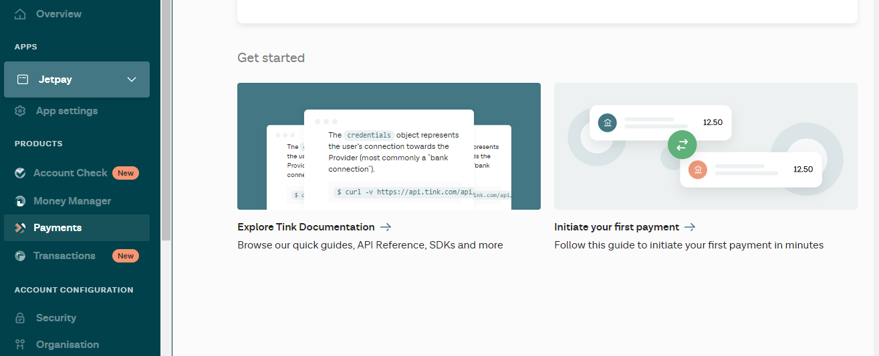Viewport: 879px width, 356px height.
Task: Click the Jetpay app window icon
Action: [x=23, y=79]
